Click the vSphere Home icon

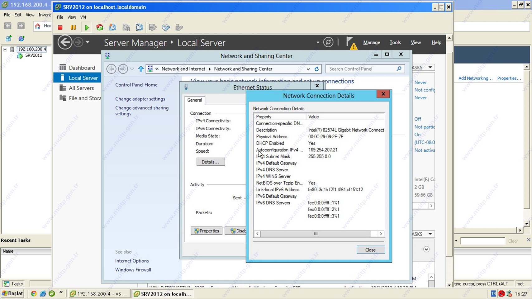[x=38, y=26]
